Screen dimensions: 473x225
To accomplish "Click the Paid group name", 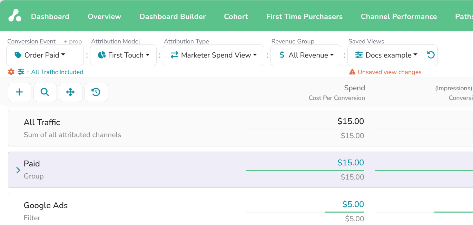I will [x=32, y=164].
